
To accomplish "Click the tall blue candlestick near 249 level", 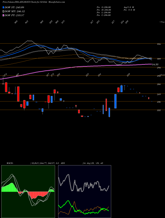I will [115, 101].
